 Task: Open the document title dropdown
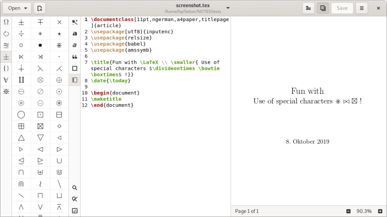coord(228,8)
